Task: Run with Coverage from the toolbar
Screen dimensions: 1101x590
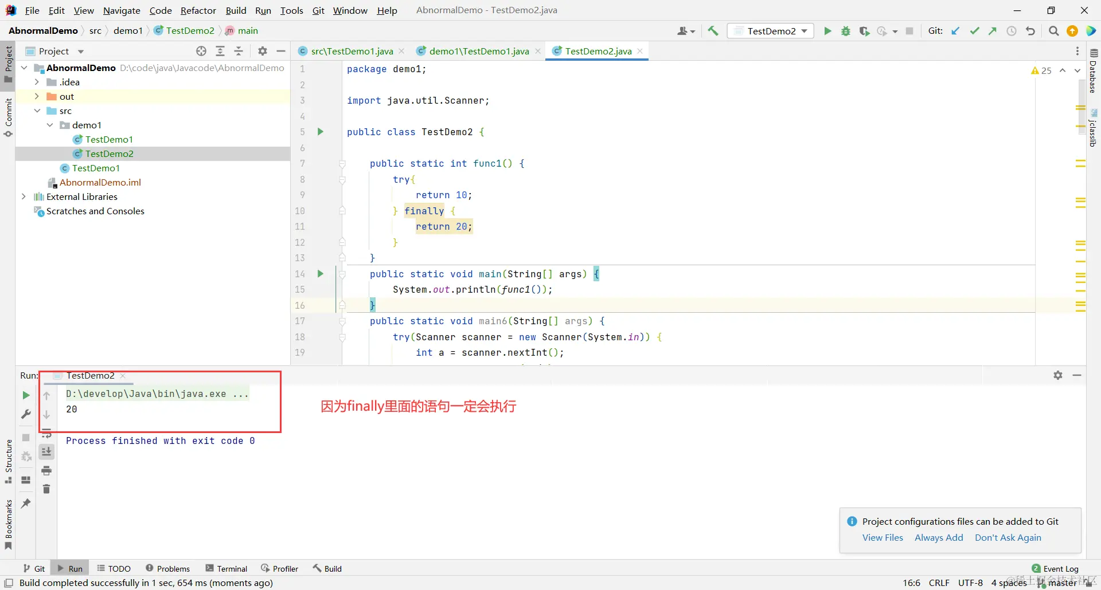Action: (x=864, y=31)
